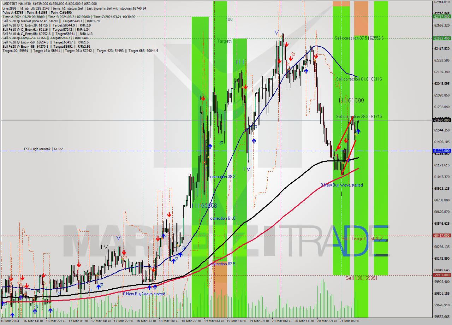Click the 'Sell correction 87.5 | 62552.6' label
Image resolution: width=452 pixels, height=325 pixels.
359,38
